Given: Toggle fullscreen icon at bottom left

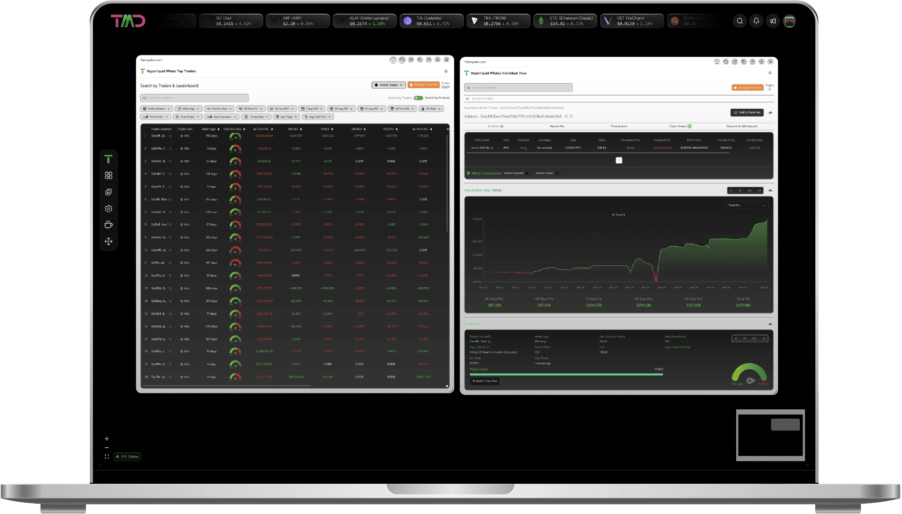Looking at the screenshot, I should coord(107,457).
